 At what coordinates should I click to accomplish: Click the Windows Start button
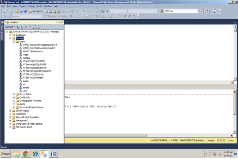point(5,154)
